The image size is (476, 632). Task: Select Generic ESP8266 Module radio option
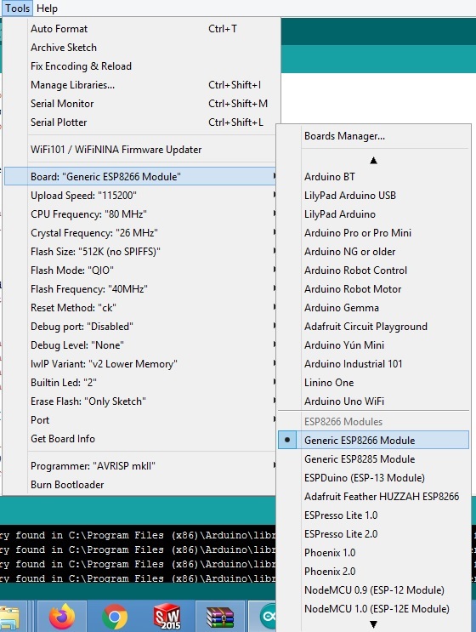(373, 440)
